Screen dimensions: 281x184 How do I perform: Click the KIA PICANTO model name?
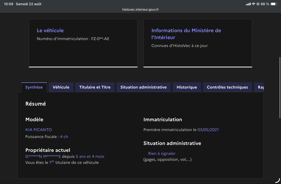(39, 130)
